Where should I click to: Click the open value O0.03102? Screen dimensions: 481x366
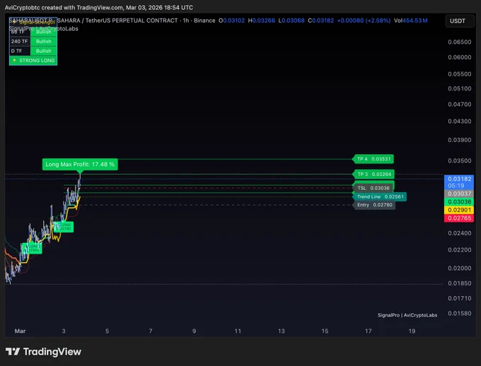click(x=231, y=20)
